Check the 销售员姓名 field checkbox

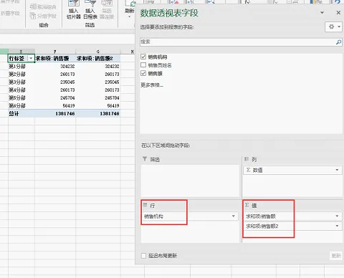[143, 65]
